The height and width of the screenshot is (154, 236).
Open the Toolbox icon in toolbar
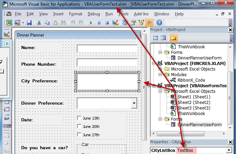[x=149, y=23]
